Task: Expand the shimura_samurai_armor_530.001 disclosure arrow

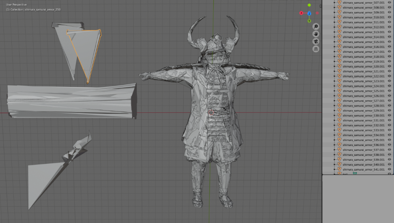Action: 335,116
